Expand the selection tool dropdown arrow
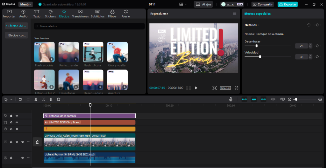The image size is (326, 168). (11, 100)
